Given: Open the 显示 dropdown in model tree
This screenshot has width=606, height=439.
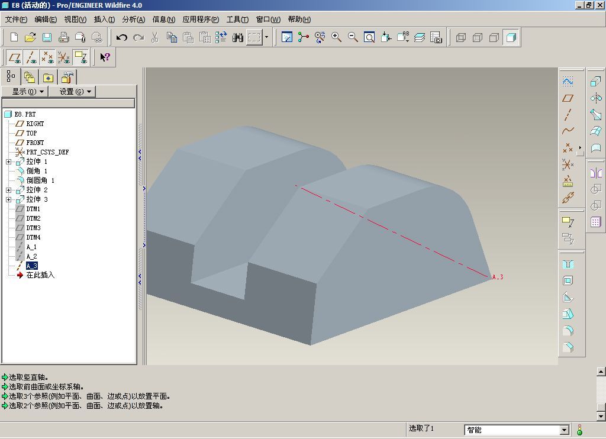Looking at the screenshot, I should 25,92.
